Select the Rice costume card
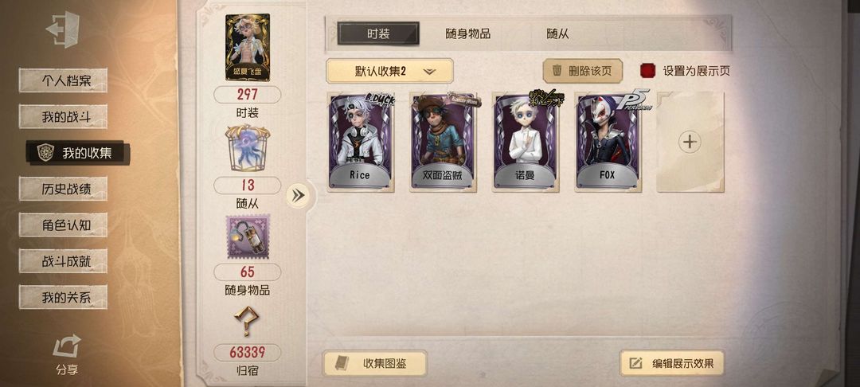Screen dimensions: 860x387 coord(361,143)
